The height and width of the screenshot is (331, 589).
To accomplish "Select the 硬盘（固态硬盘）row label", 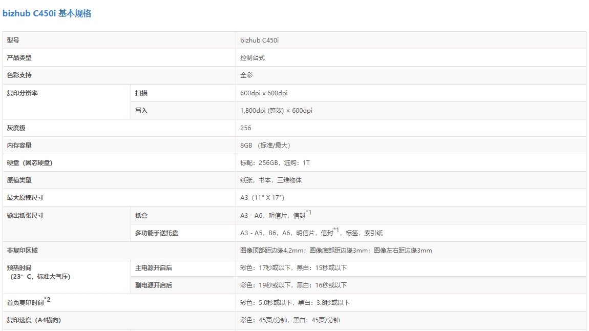I will 30,163.
